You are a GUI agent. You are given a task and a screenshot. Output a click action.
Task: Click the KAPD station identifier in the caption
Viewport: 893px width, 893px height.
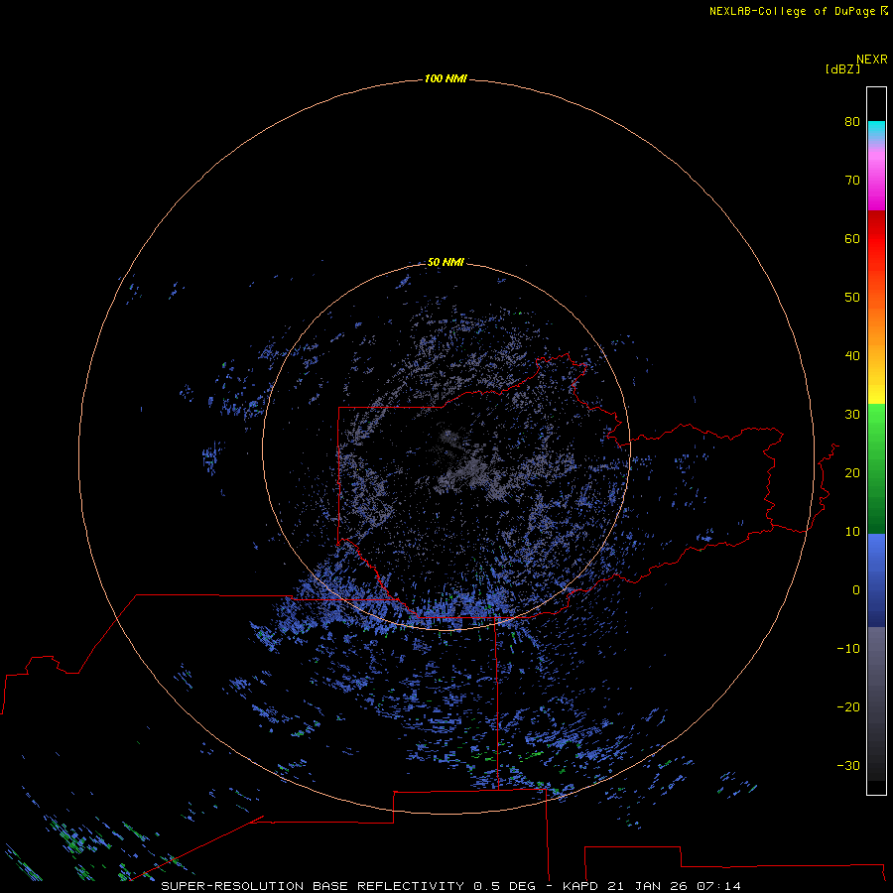tap(579, 886)
